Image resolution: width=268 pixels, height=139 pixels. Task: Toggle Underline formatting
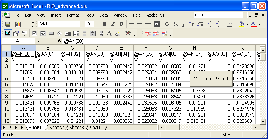coord(121,24)
